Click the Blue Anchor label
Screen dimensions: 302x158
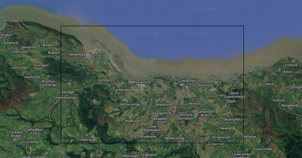click(142, 82)
